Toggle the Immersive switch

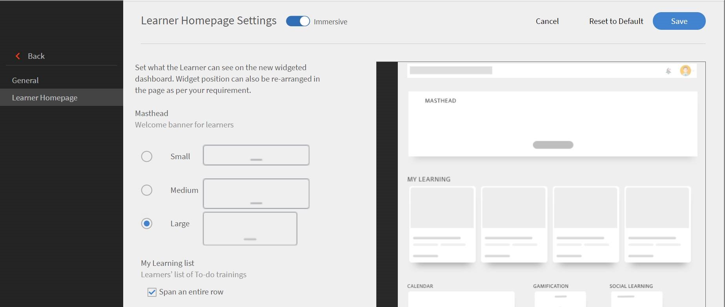click(x=298, y=21)
